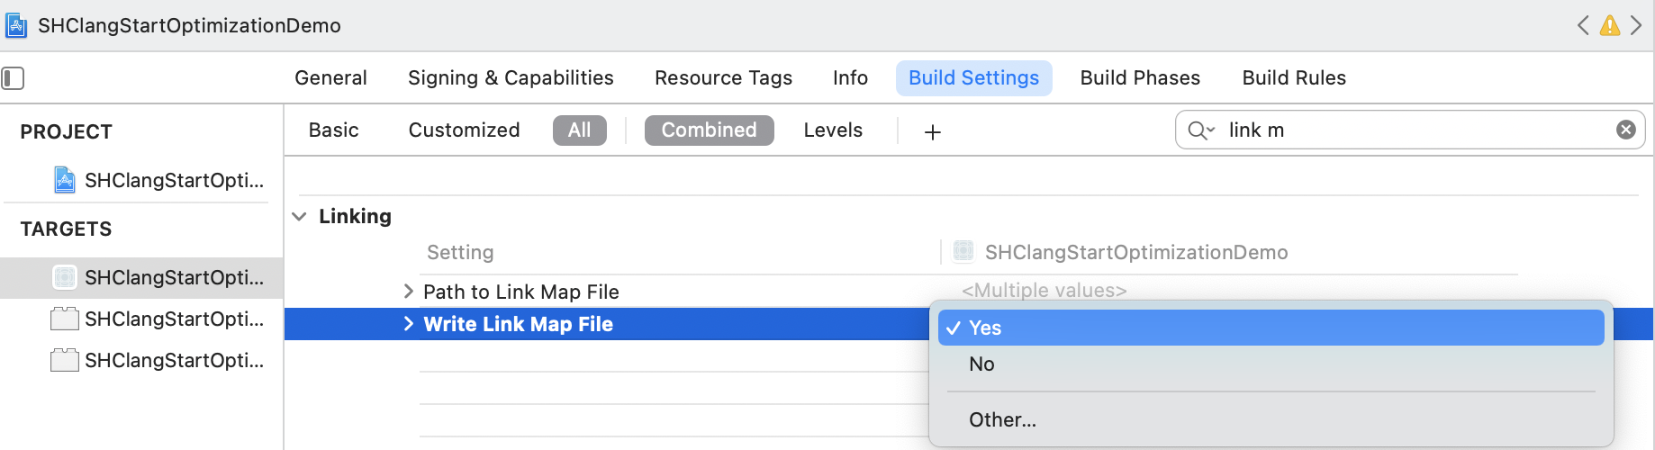Select the SHClangStartOpti project file icon
The height and width of the screenshot is (450, 1655).
(x=65, y=180)
